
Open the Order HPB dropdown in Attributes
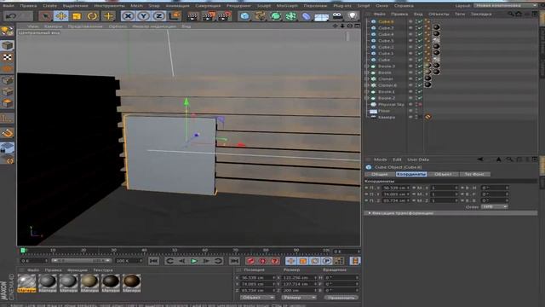(494, 206)
